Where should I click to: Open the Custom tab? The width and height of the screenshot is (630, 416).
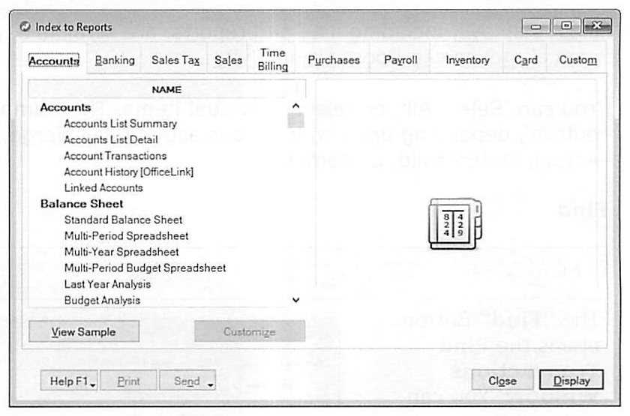pyautogui.click(x=577, y=60)
